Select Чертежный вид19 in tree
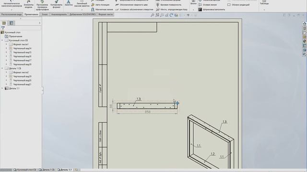307x172 pixels. 20,76
